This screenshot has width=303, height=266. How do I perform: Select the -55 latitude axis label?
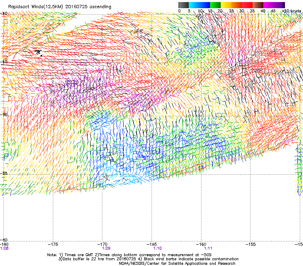[4, 174]
